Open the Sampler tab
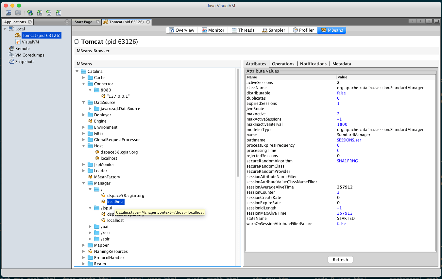 274,30
